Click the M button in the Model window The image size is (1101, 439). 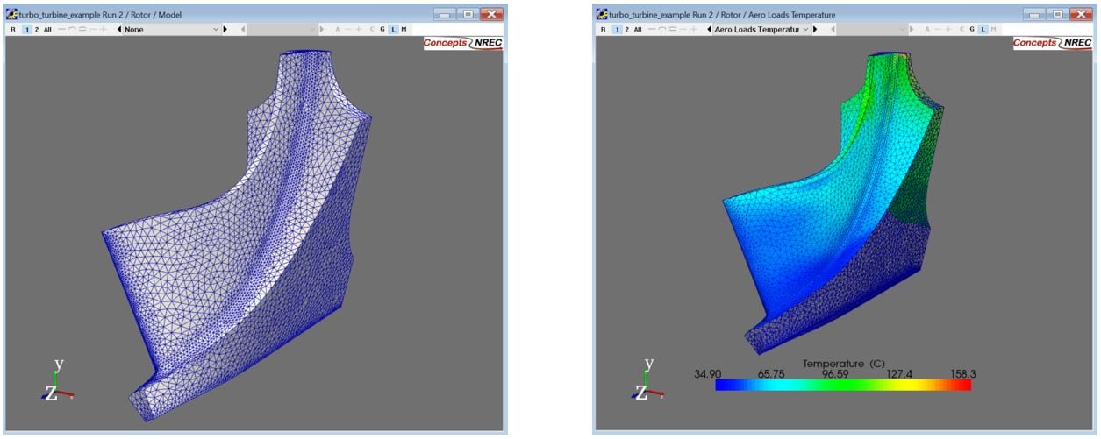point(404,30)
